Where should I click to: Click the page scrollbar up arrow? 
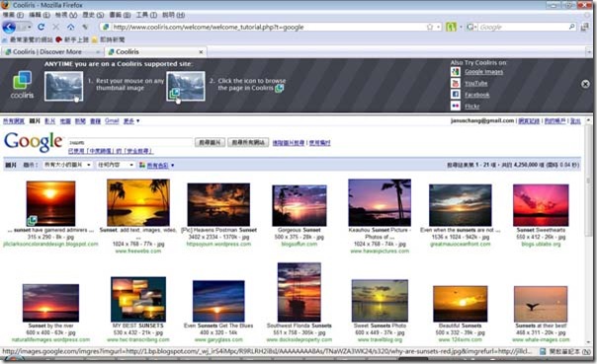[589, 120]
